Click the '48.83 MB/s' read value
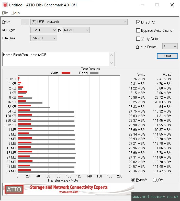Viewport: 180px width, 201px height. (163, 102)
